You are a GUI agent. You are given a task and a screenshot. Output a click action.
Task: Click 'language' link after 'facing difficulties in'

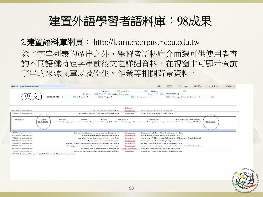click(x=130, y=113)
